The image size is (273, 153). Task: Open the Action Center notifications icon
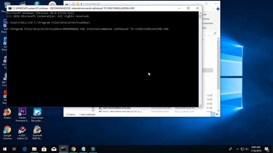(x=267, y=149)
